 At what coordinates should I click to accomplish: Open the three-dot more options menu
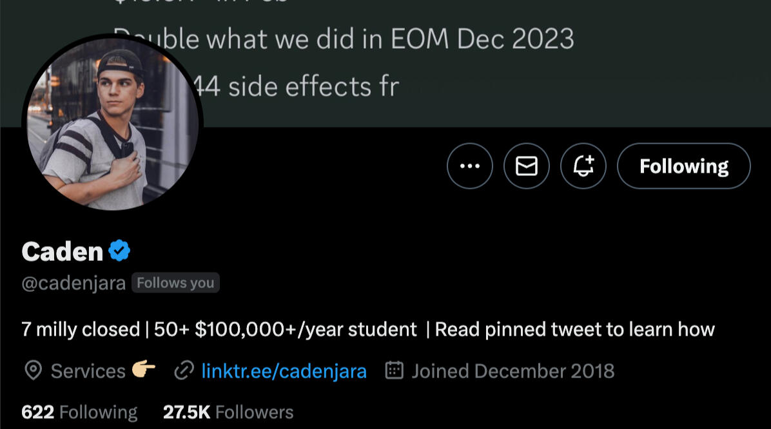pyautogui.click(x=469, y=166)
